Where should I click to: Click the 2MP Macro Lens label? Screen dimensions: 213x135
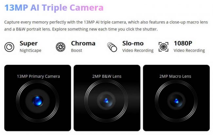click(175, 76)
